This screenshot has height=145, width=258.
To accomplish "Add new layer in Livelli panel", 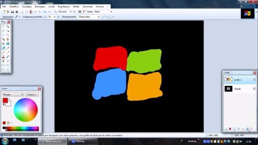I will tap(226, 129).
